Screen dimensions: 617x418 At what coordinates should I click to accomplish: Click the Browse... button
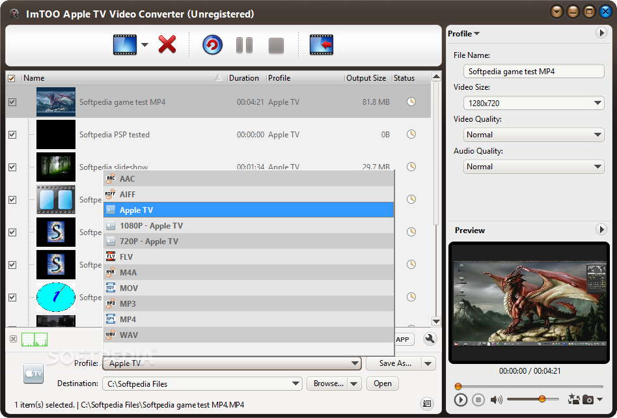(x=328, y=383)
